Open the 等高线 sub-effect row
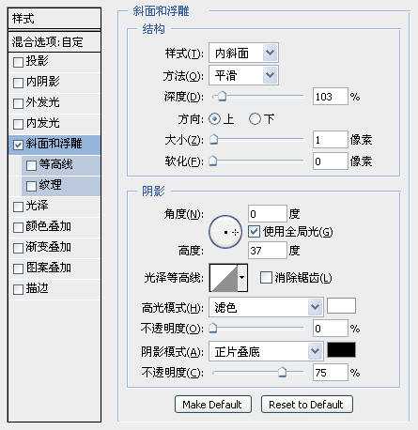The height and width of the screenshot is (430, 418). click(x=61, y=165)
